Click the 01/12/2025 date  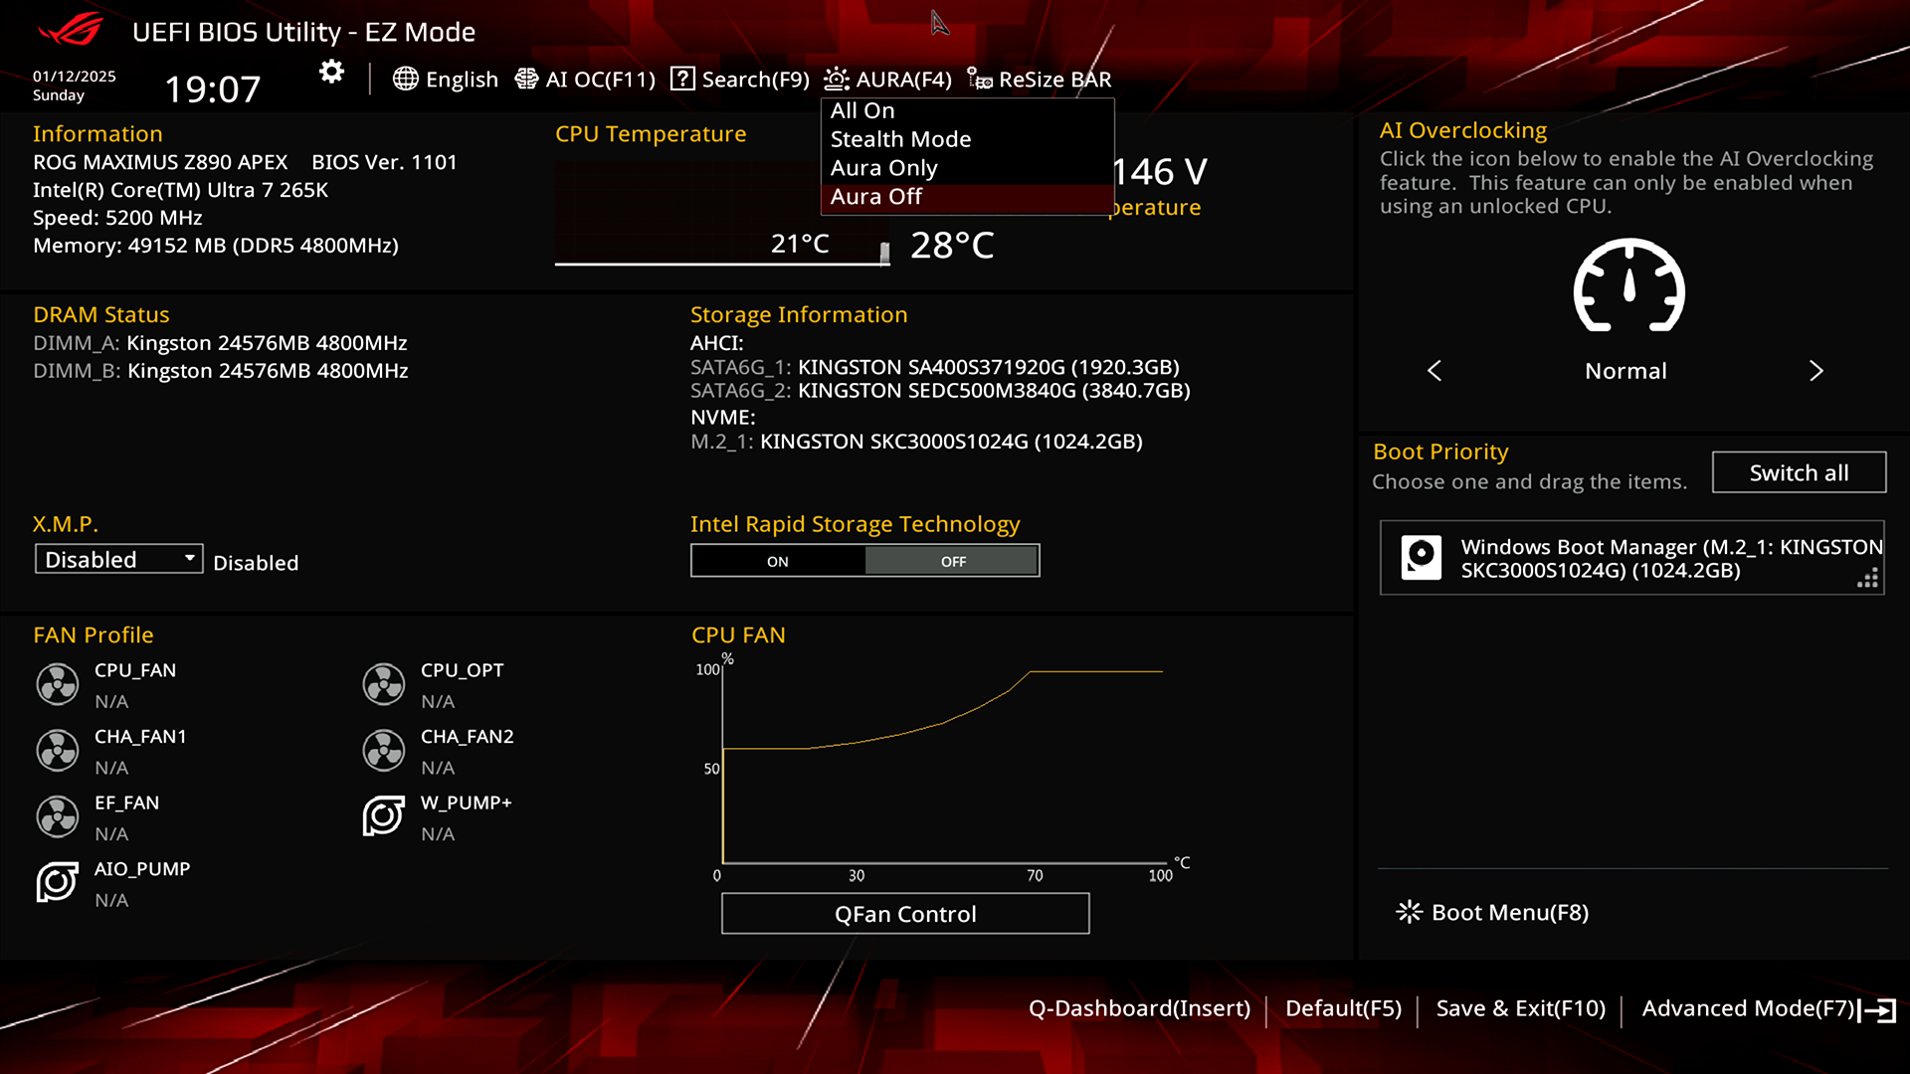click(x=75, y=77)
